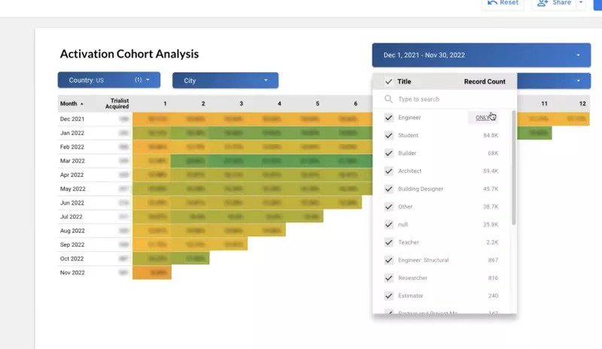Click the Share add-person icon
Viewport: 602px width, 349px height.
pyautogui.click(x=544, y=2)
